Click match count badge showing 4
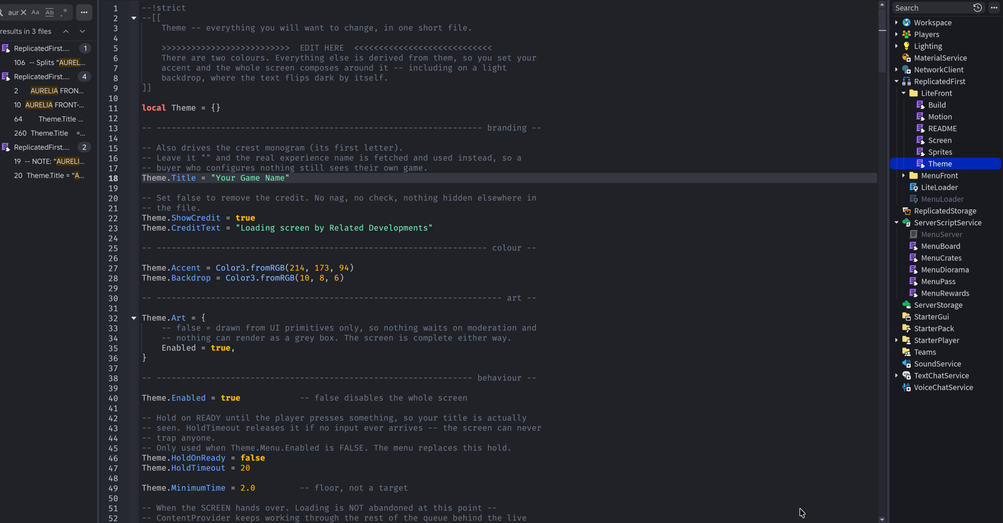 84,76
